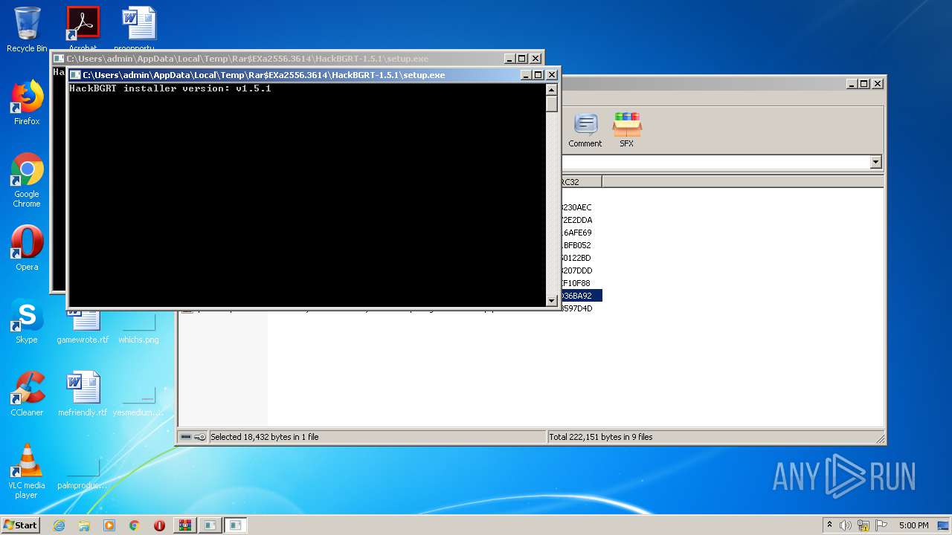
Task: Open Firefox desktop shortcut
Action: (x=27, y=103)
